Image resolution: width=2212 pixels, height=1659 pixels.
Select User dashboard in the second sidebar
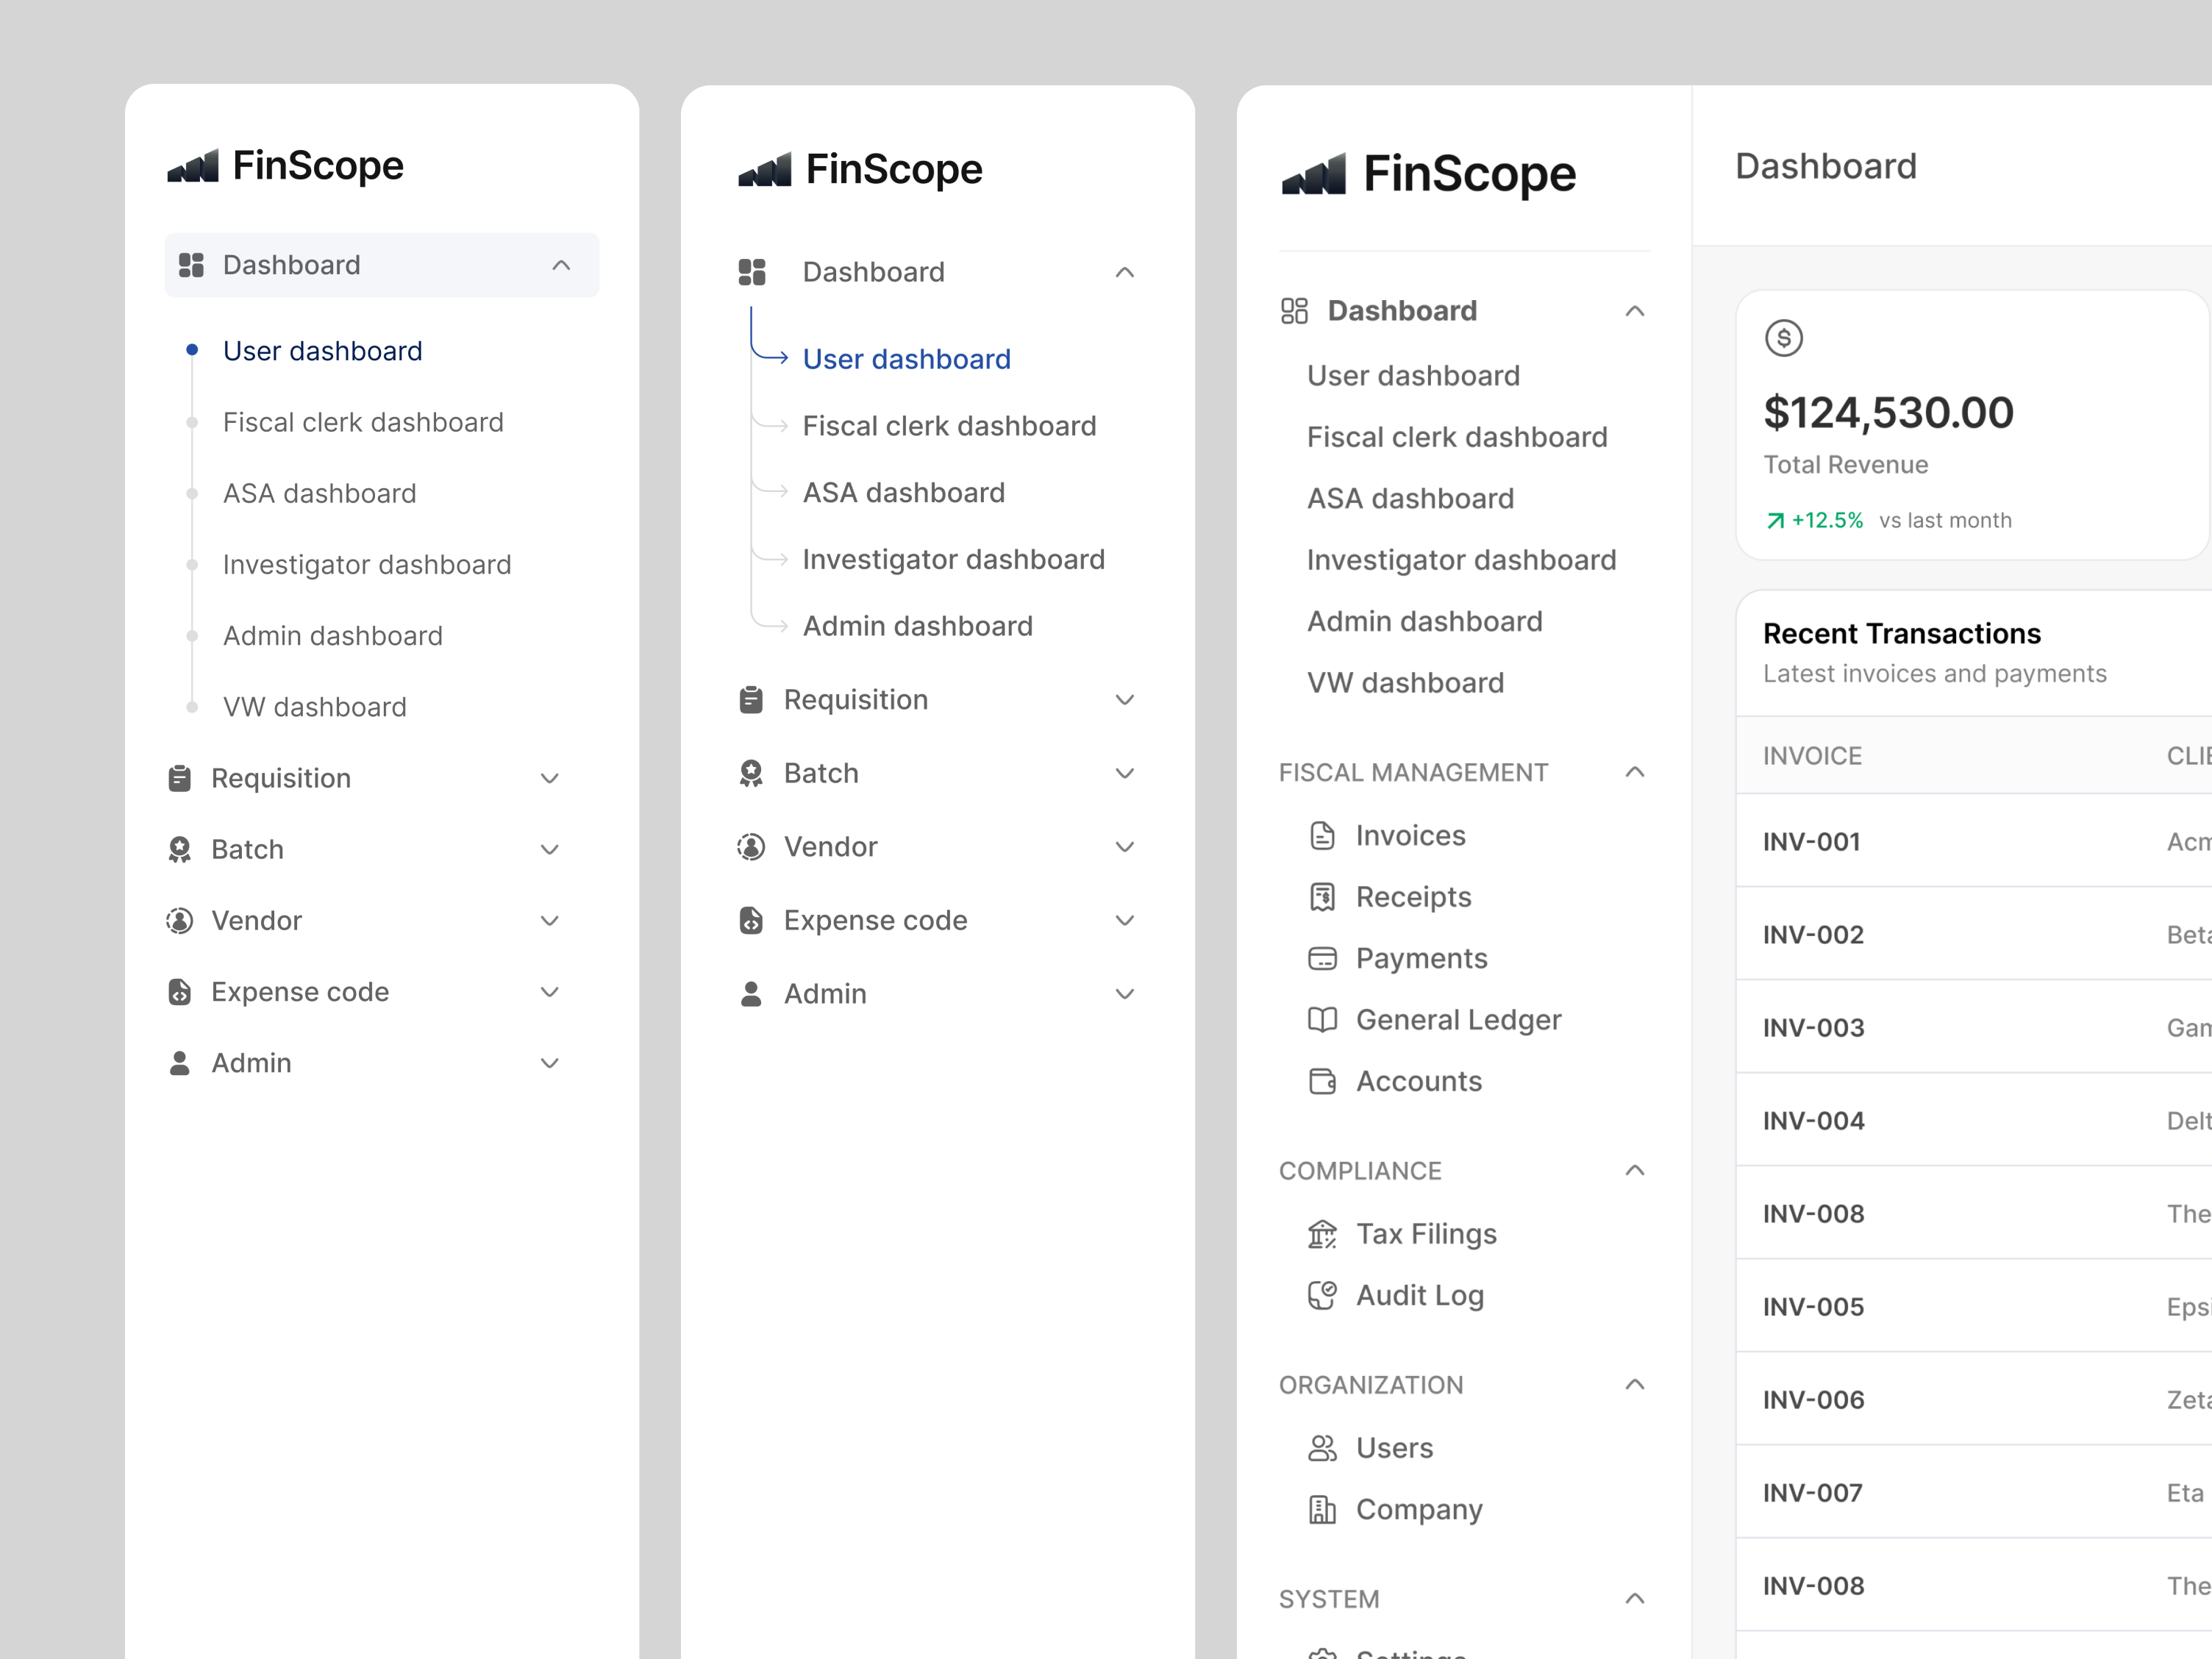[x=907, y=359]
